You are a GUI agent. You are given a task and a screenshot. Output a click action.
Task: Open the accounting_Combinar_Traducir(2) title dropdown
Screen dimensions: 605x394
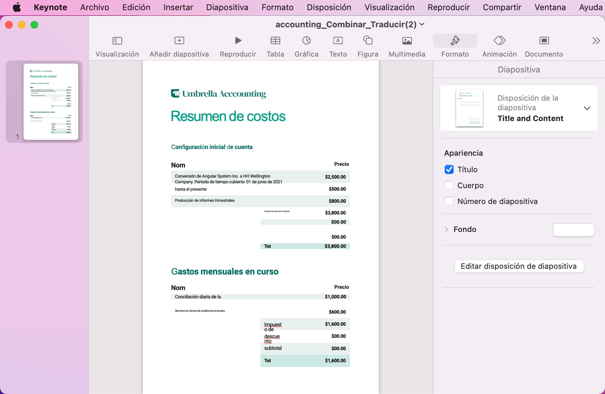[422, 24]
